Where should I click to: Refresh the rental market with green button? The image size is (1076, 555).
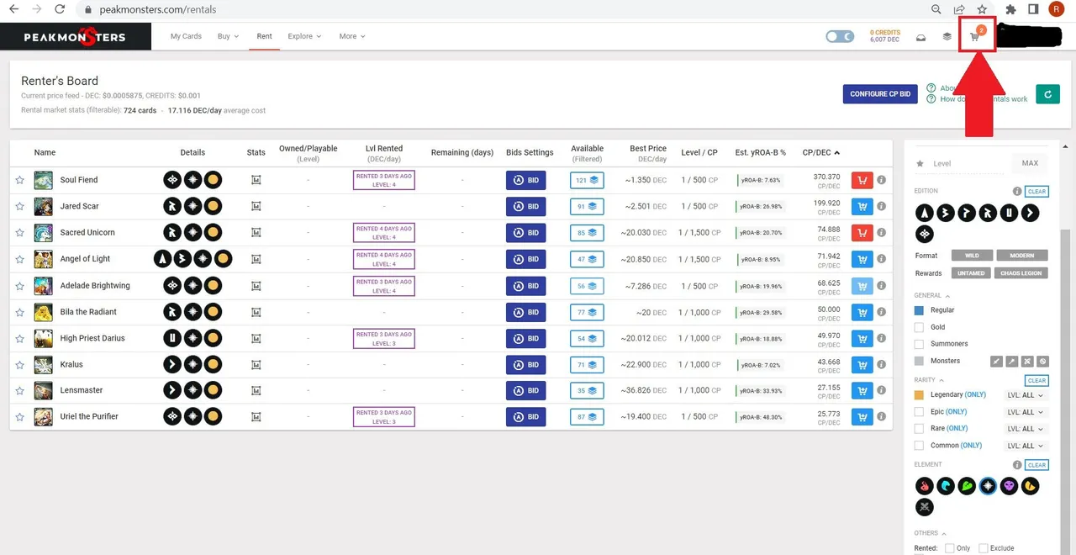pyautogui.click(x=1047, y=94)
